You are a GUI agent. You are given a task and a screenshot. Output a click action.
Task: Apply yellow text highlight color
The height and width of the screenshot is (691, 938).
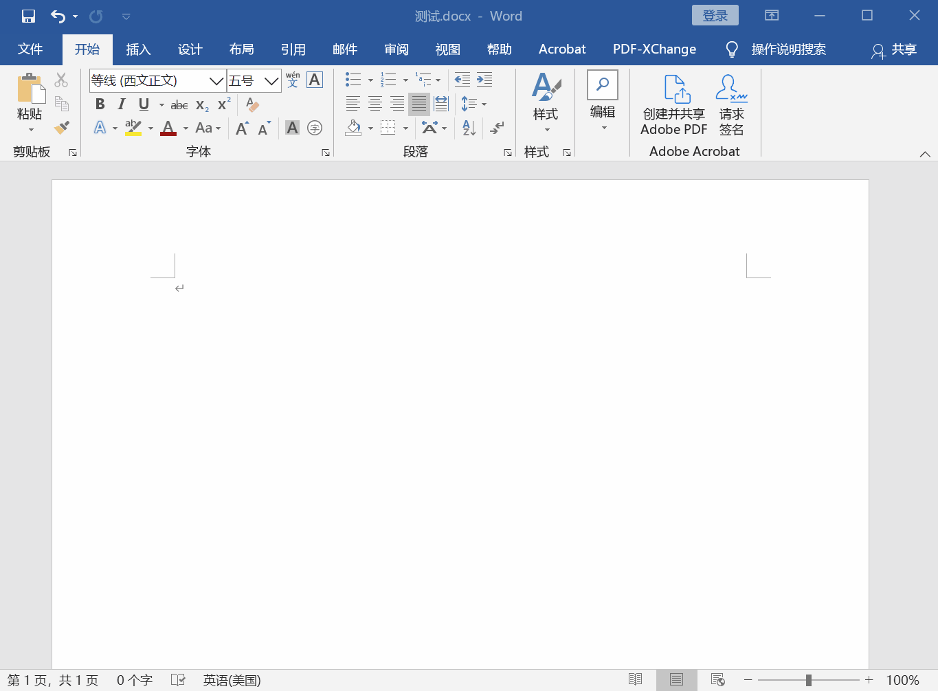pyautogui.click(x=133, y=128)
